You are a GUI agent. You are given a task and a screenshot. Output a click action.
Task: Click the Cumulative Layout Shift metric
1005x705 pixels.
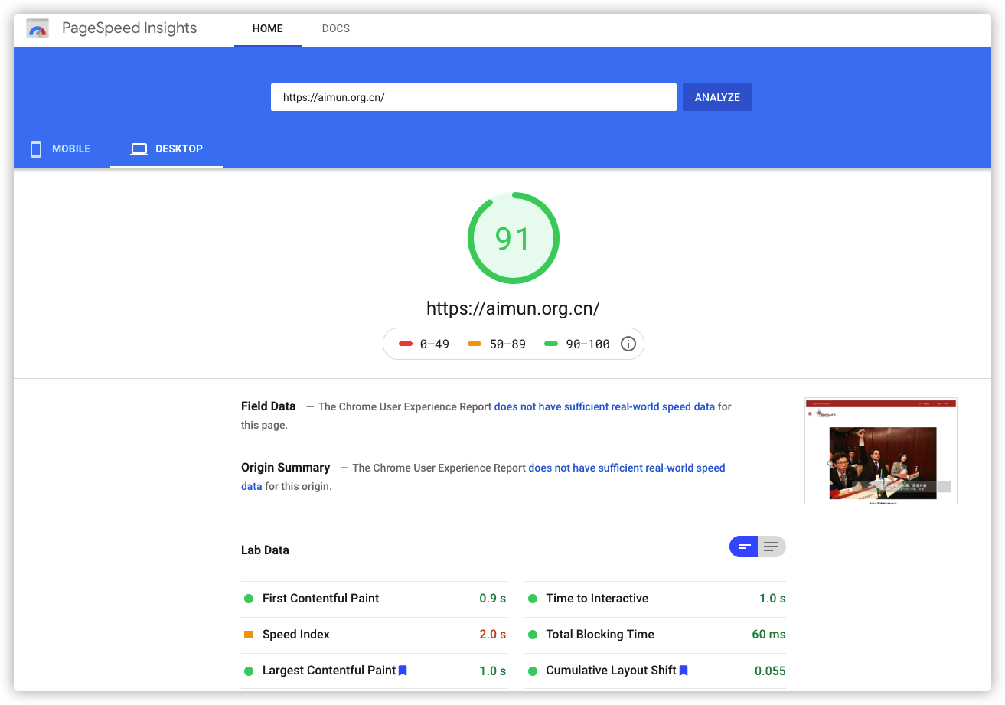(656, 671)
